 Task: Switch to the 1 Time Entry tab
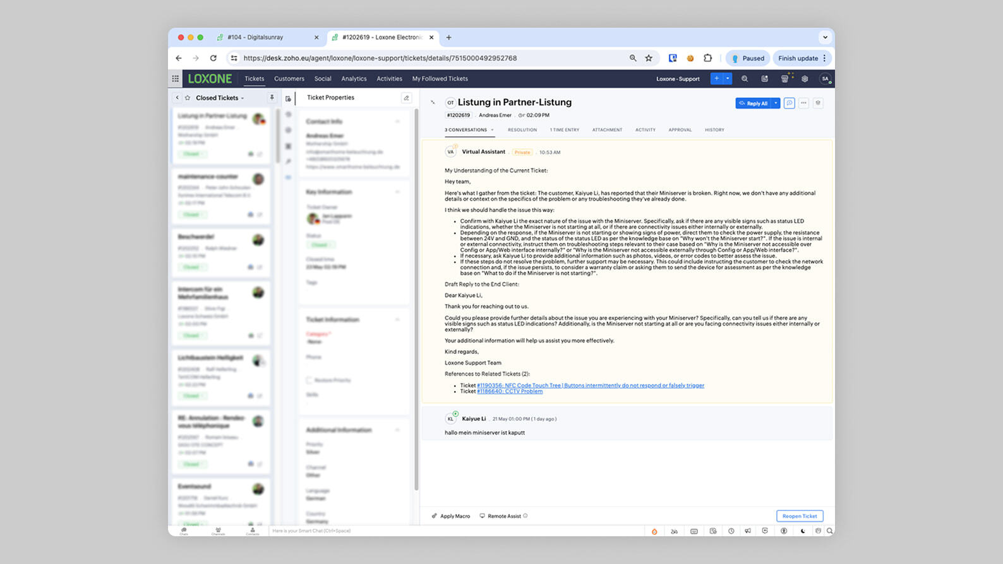coord(565,130)
